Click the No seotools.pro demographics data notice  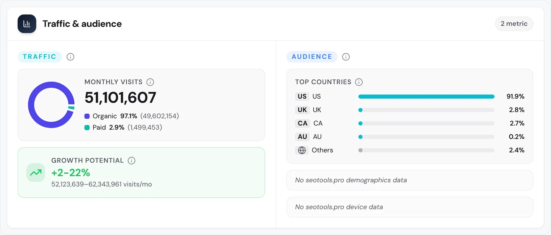[x=410, y=180]
